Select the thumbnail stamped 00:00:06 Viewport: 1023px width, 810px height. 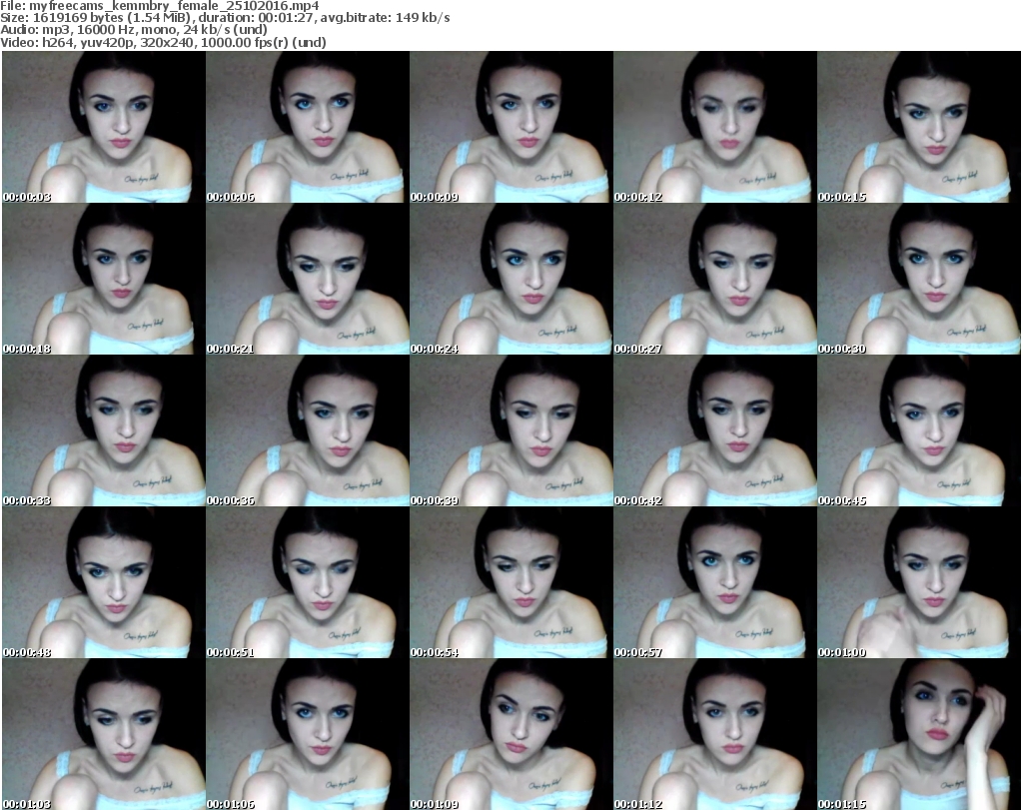308,127
